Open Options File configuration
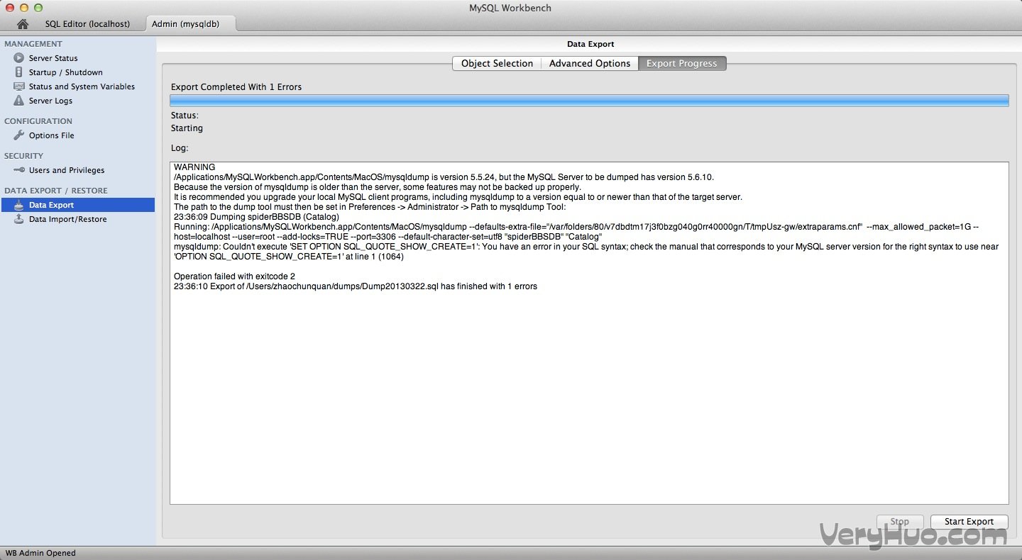Image resolution: width=1022 pixels, height=560 pixels. tap(51, 135)
